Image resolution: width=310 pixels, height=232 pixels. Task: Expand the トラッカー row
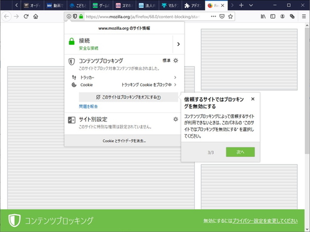click(x=125, y=78)
